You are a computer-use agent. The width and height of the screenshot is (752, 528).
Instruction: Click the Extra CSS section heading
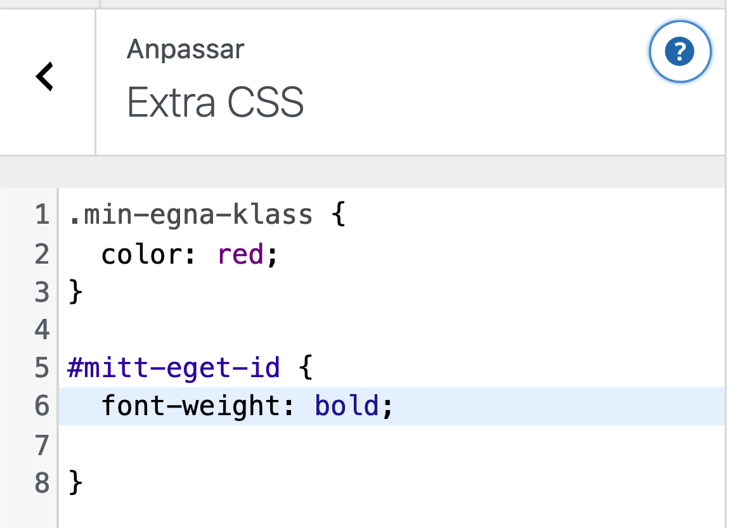click(216, 101)
